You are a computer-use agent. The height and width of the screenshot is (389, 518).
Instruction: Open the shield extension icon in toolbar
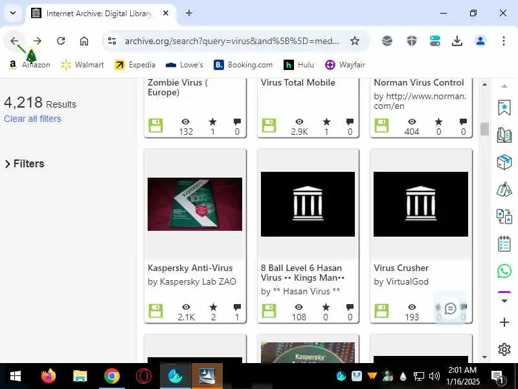(x=412, y=41)
